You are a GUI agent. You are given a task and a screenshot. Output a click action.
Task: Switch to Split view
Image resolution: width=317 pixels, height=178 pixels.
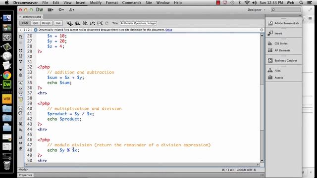pos(35,23)
